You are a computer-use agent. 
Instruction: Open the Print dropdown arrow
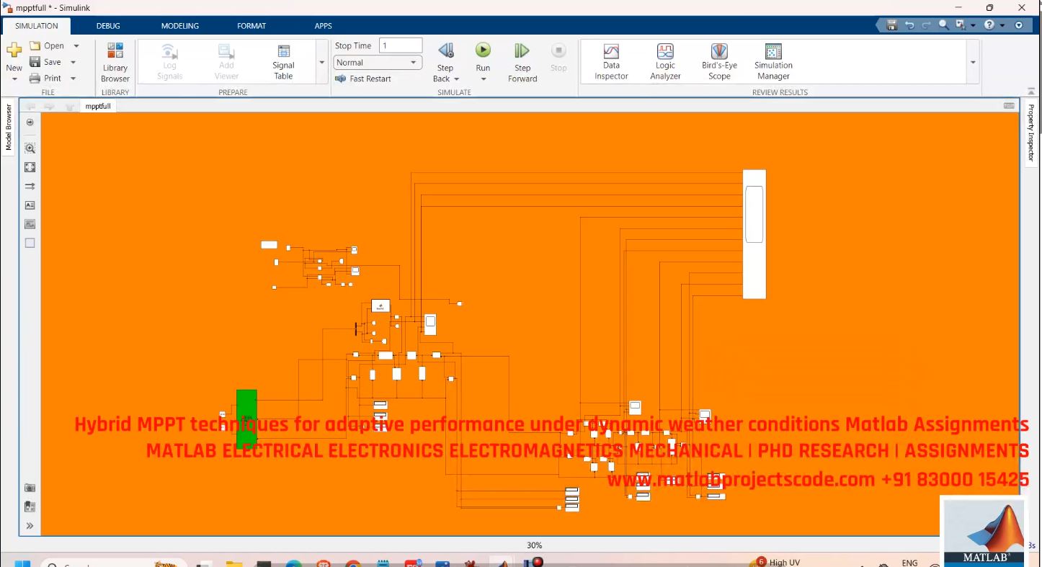pyautogui.click(x=73, y=78)
